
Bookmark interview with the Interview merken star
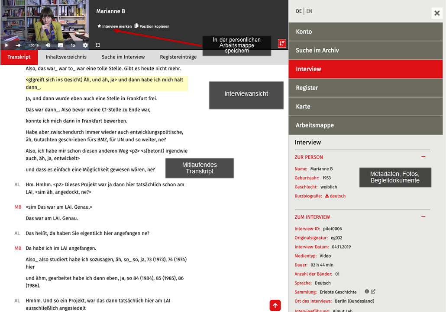point(114,26)
